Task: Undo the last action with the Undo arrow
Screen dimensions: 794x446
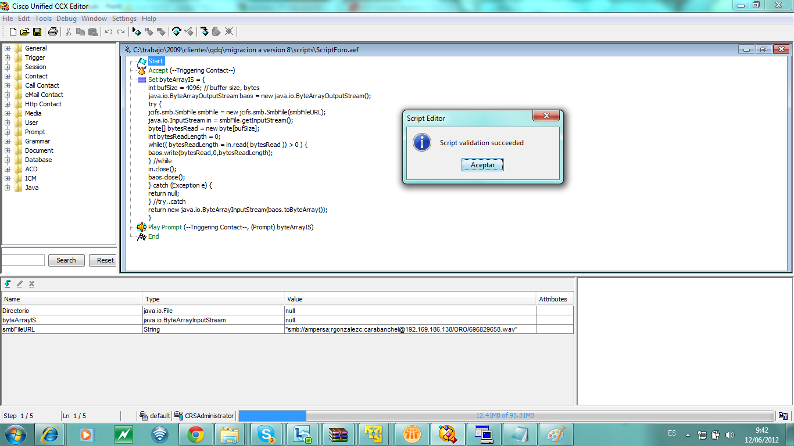Action: coord(109,31)
